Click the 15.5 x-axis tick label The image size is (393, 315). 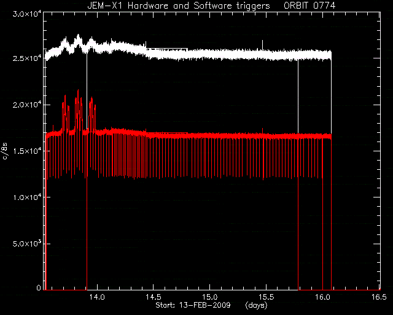266,297
